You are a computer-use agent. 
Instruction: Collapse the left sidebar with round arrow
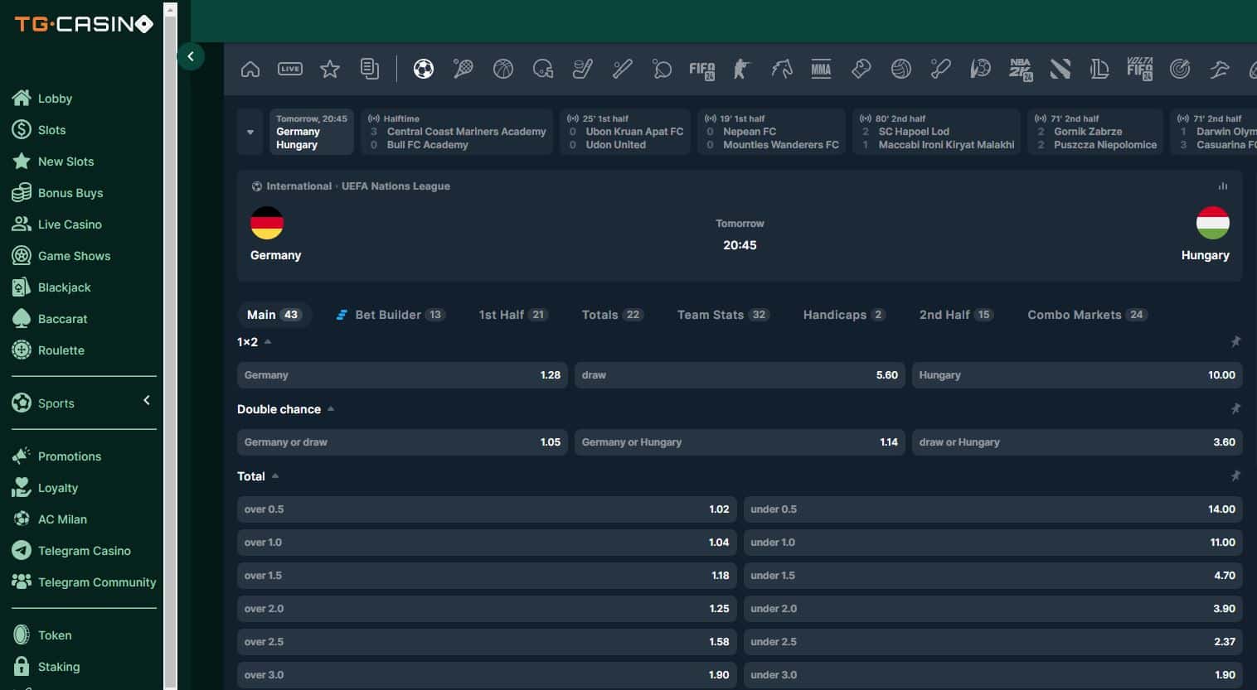click(191, 56)
